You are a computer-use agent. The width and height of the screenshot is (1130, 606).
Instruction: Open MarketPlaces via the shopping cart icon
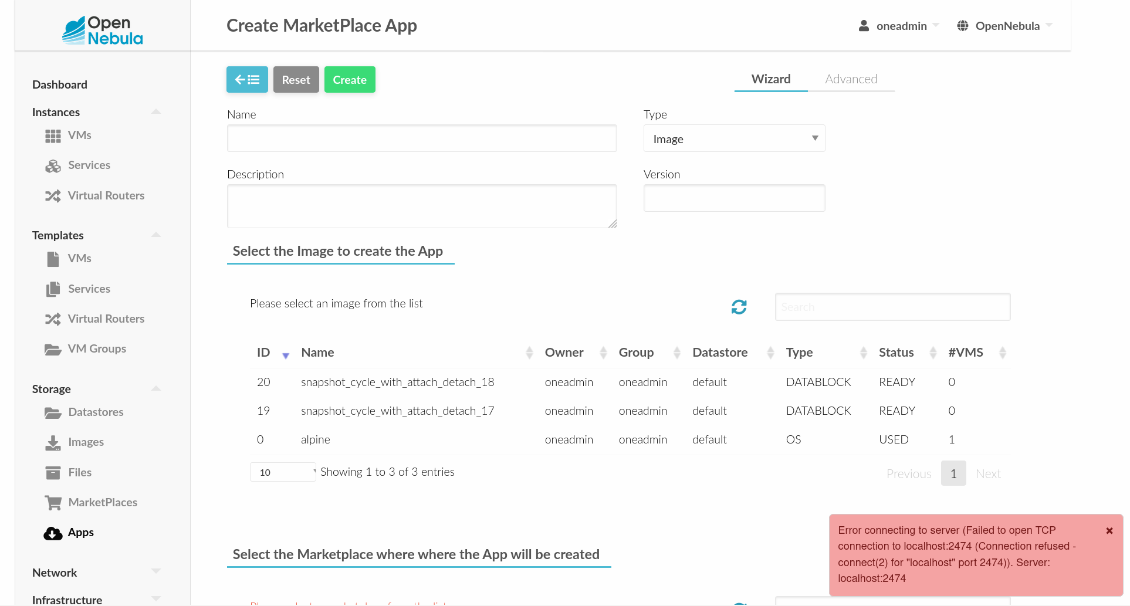(53, 502)
